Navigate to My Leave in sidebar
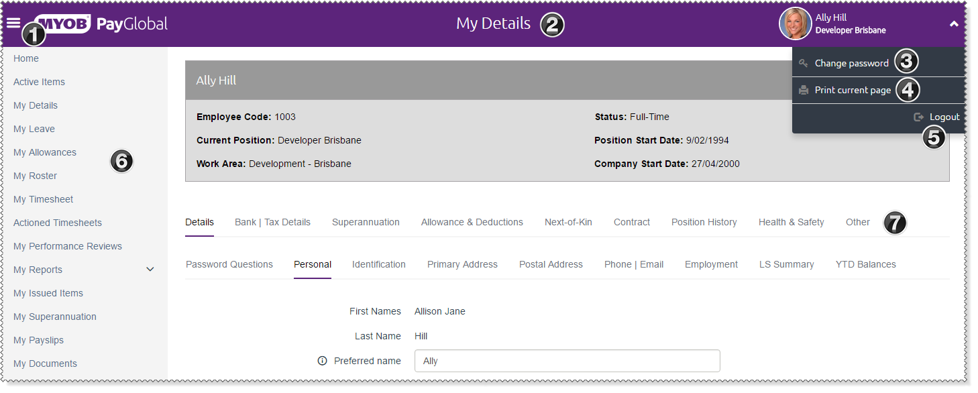 pos(34,129)
